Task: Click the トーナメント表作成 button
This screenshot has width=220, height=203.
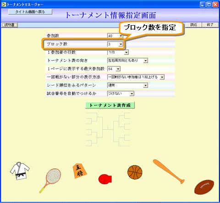Action: tap(110, 105)
